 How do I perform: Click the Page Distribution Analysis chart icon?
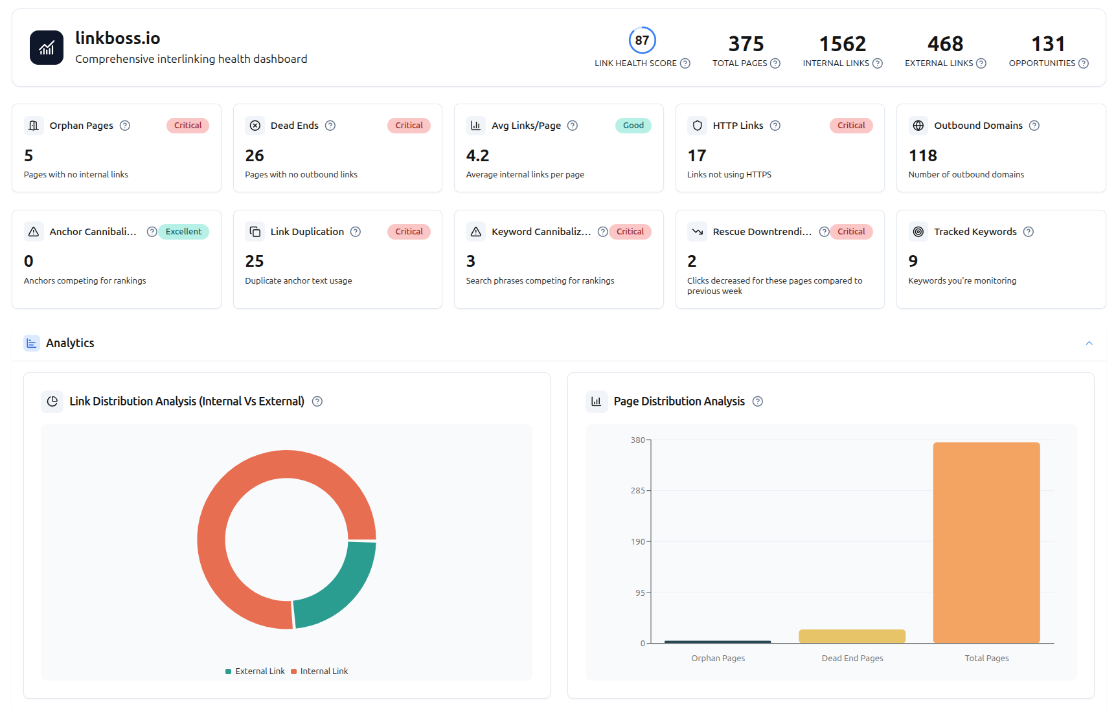(x=596, y=401)
